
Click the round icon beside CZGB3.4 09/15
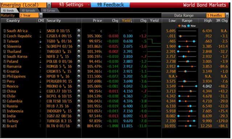[79, 36]
